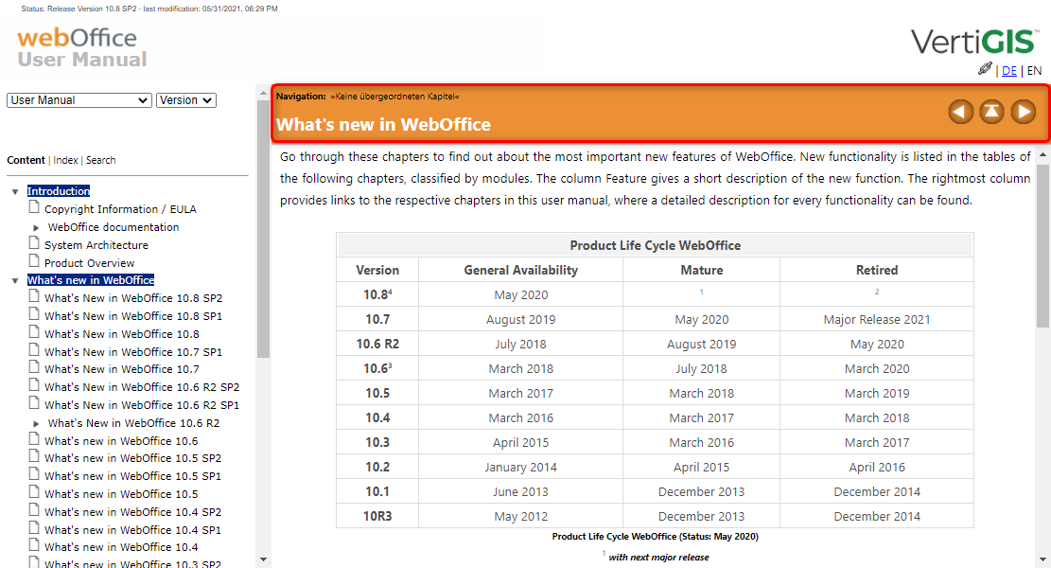Click the webOffice User Manual logo
Image resolution: width=1051 pixels, height=568 pixels.
82,48
